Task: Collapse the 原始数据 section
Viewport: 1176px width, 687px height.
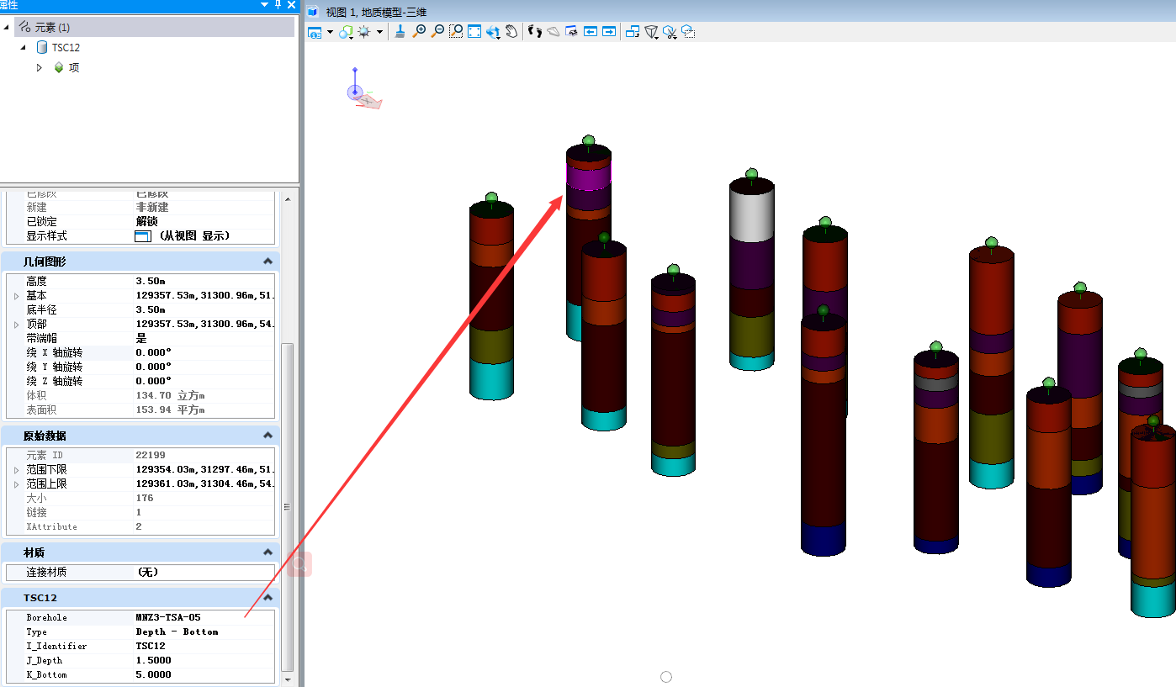Action: tap(268, 436)
